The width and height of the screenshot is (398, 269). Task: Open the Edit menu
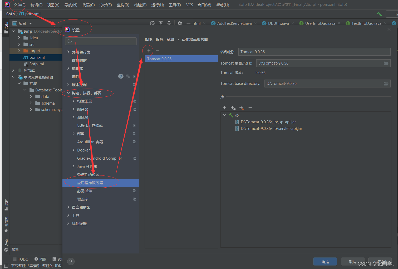pos(36,5)
